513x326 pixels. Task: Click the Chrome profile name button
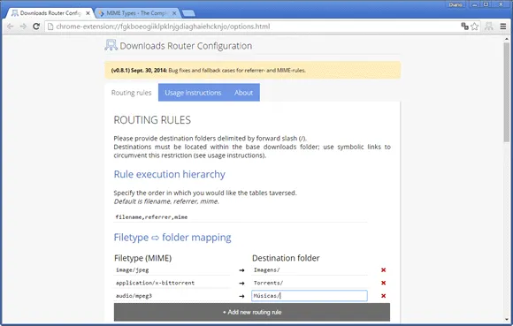click(456, 4)
